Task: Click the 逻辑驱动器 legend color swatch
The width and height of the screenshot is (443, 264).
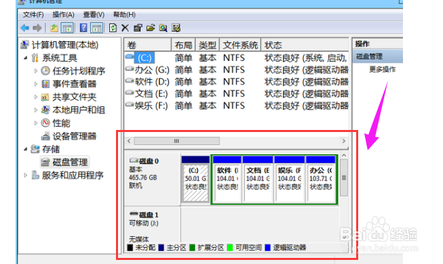Action: (267, 248)
